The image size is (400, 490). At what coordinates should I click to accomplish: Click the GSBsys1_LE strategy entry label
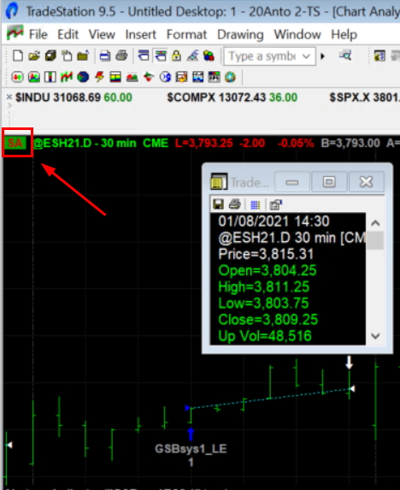click(191, 449)
